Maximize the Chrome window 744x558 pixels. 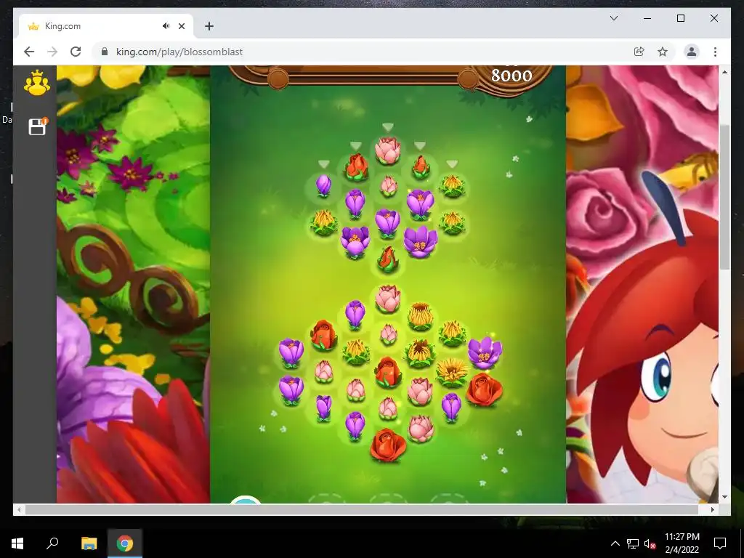(x=680, y=18)
